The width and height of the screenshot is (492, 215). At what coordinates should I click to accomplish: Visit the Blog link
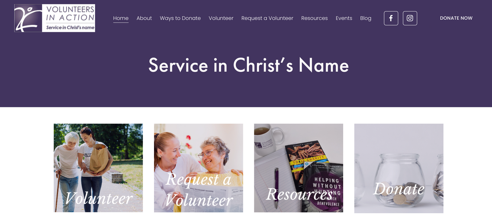(366, 18)
